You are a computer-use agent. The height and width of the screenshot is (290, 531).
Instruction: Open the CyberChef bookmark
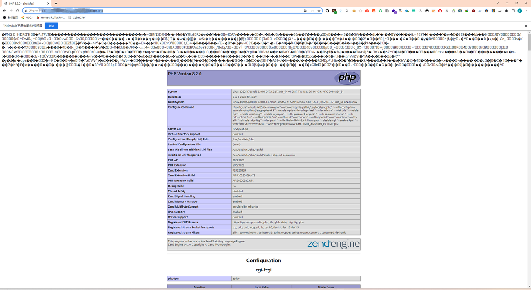point(77,17)
